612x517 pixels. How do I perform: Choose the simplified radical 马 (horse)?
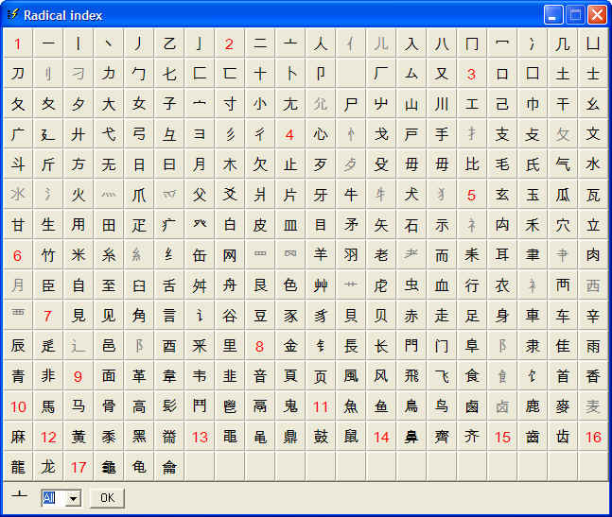point(79,406)
